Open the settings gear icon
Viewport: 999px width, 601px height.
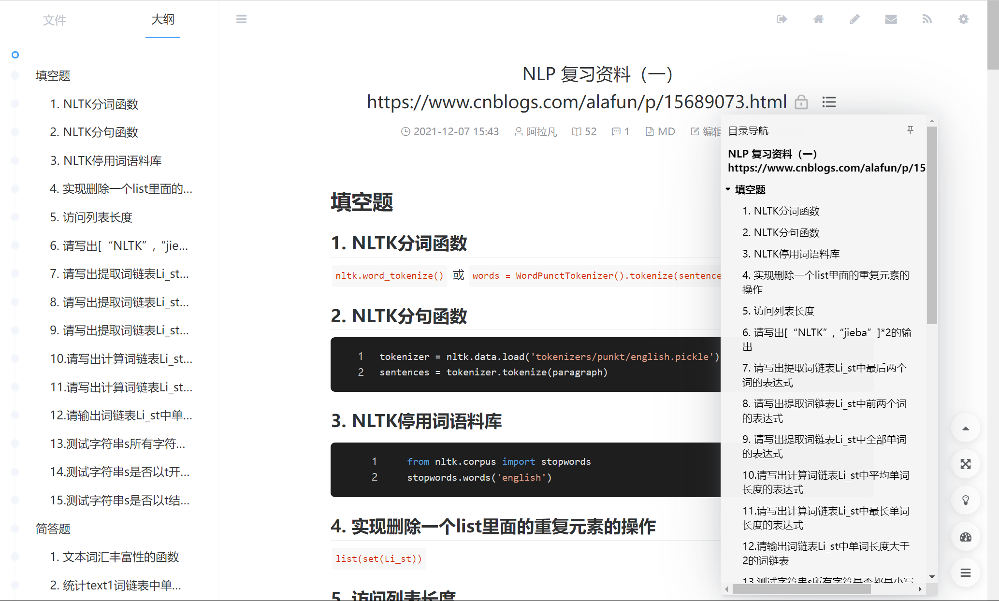(963, 19)
